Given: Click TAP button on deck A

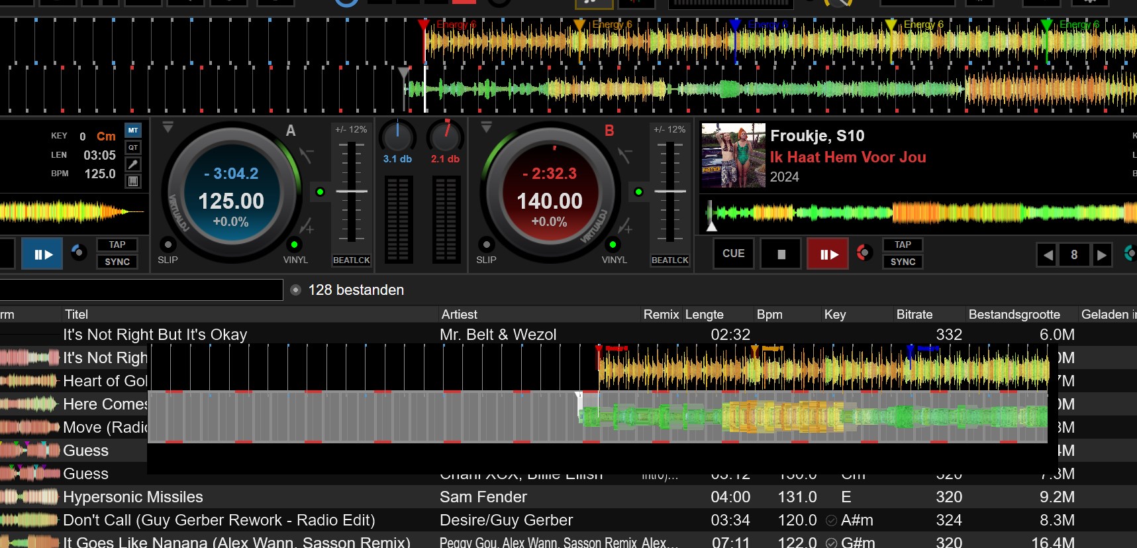Looking at the screenshot, I should [x=117, y=245].
